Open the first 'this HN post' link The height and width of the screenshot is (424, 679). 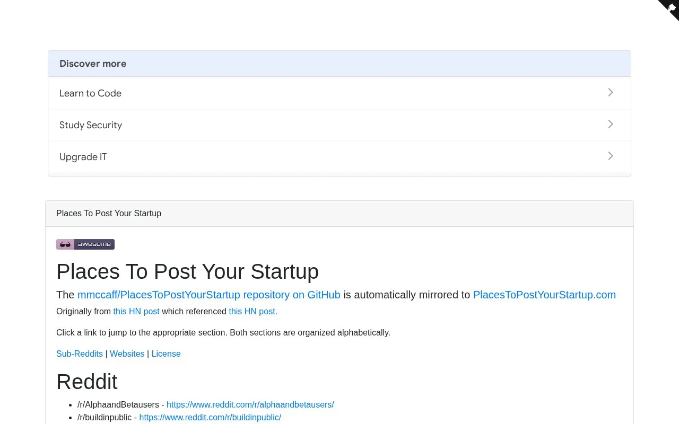pyautogui.click(x=136, y=311)
